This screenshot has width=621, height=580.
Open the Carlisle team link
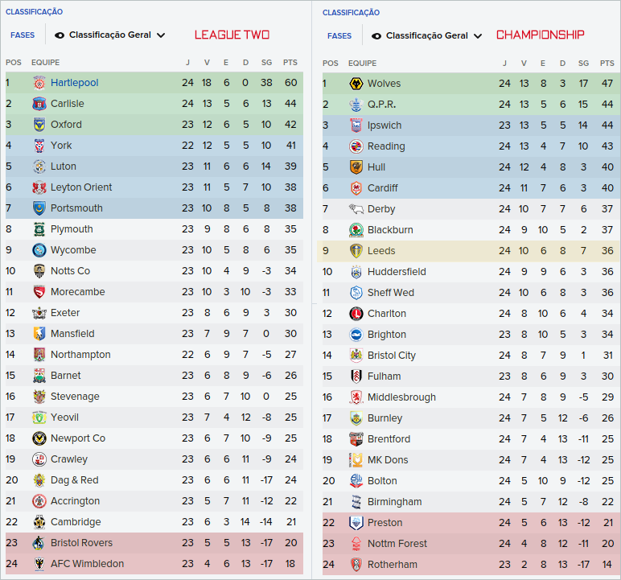coord(67,104)
